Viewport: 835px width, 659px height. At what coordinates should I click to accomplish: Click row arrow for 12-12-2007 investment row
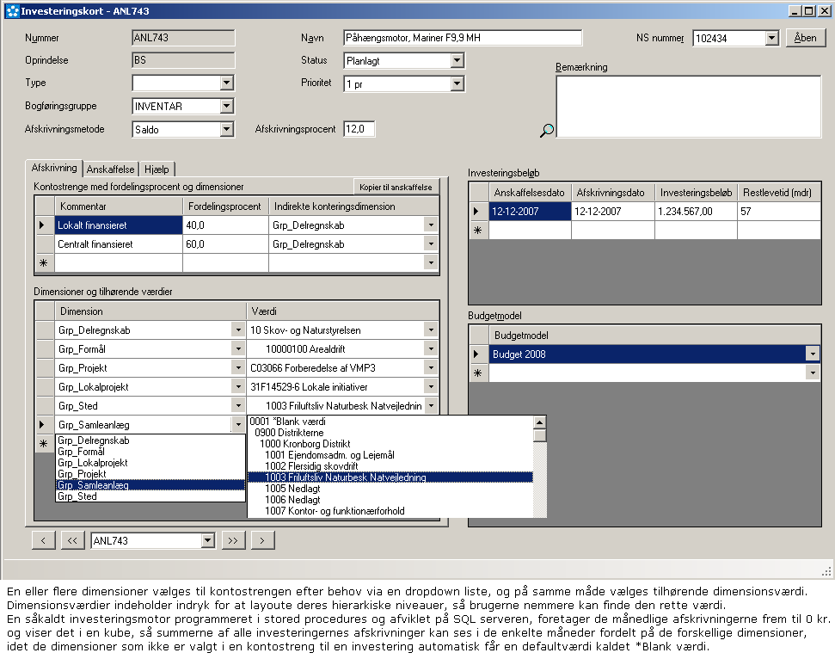pos(479,212)
